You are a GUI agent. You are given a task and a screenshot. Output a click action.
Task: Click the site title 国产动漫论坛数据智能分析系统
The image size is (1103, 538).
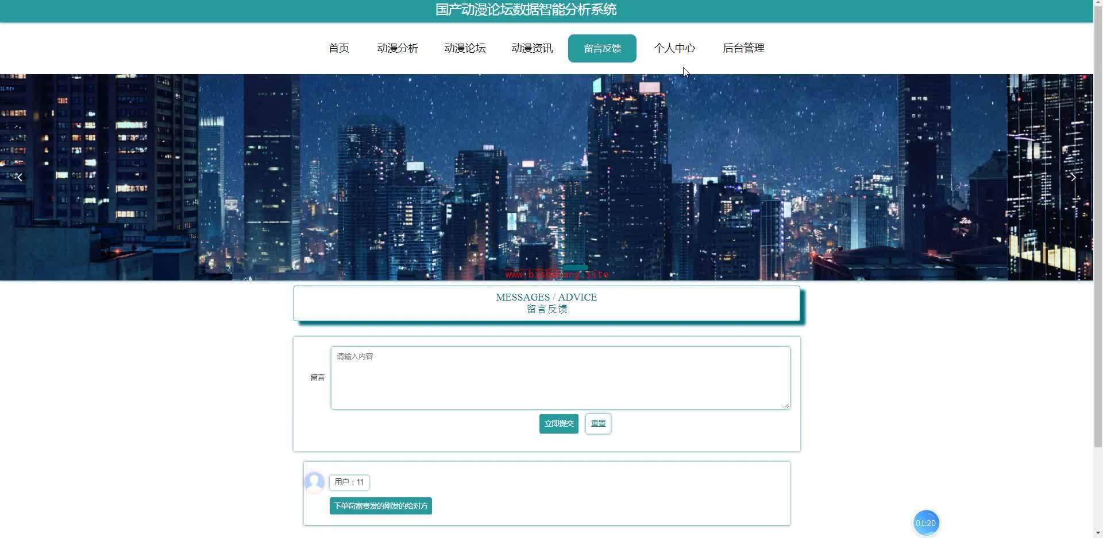click(x=526, y=10)
